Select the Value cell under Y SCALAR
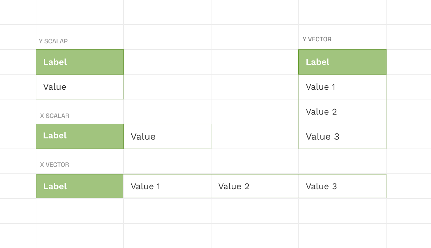Screen dimensions: 431x248 pos(80,87)
